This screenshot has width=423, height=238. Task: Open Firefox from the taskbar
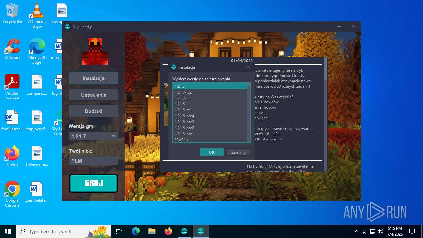tap(168, 231)
